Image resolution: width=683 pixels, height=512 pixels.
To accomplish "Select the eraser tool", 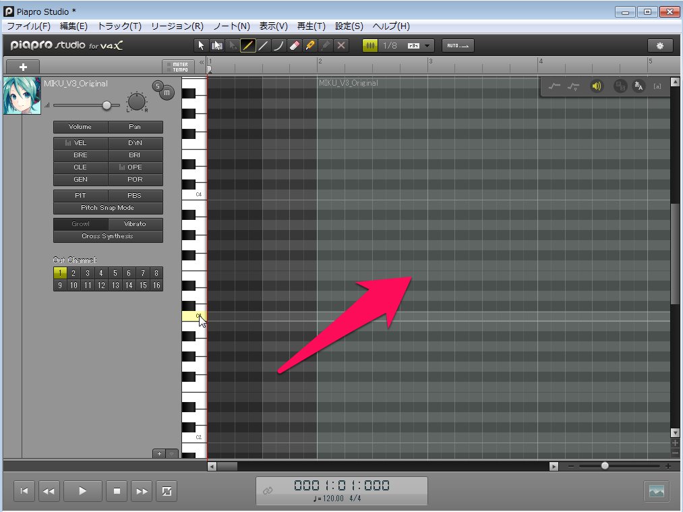I will [x=295, y=45].
